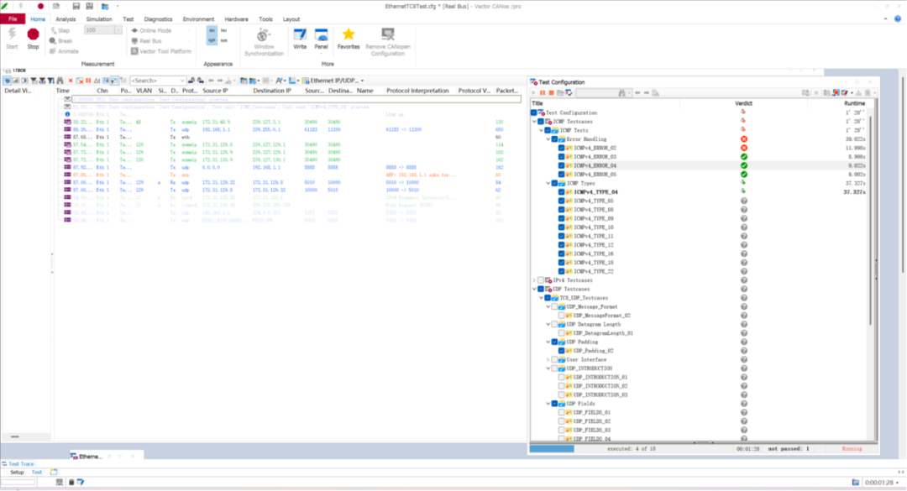Collapse the UDP Testcases tree node

coord(534,290)
